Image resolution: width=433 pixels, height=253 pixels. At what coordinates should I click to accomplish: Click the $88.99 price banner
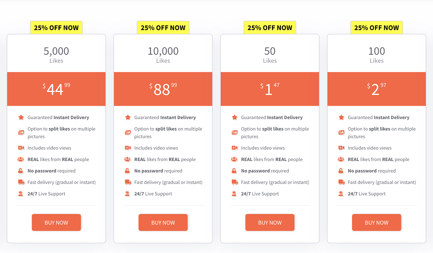[163, 89]
